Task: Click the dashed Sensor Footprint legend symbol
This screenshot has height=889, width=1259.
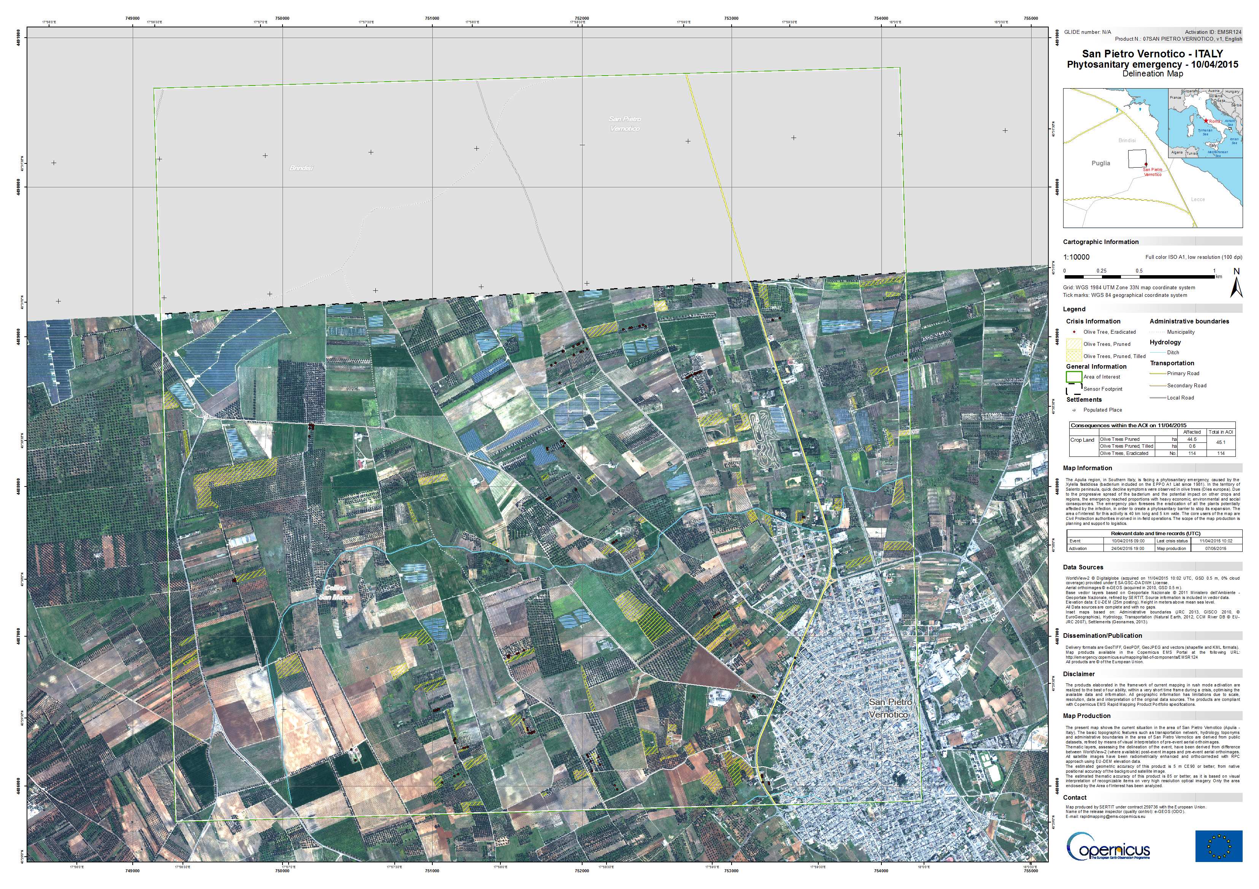Action: pyautogui.click(x=1074, y=389)
